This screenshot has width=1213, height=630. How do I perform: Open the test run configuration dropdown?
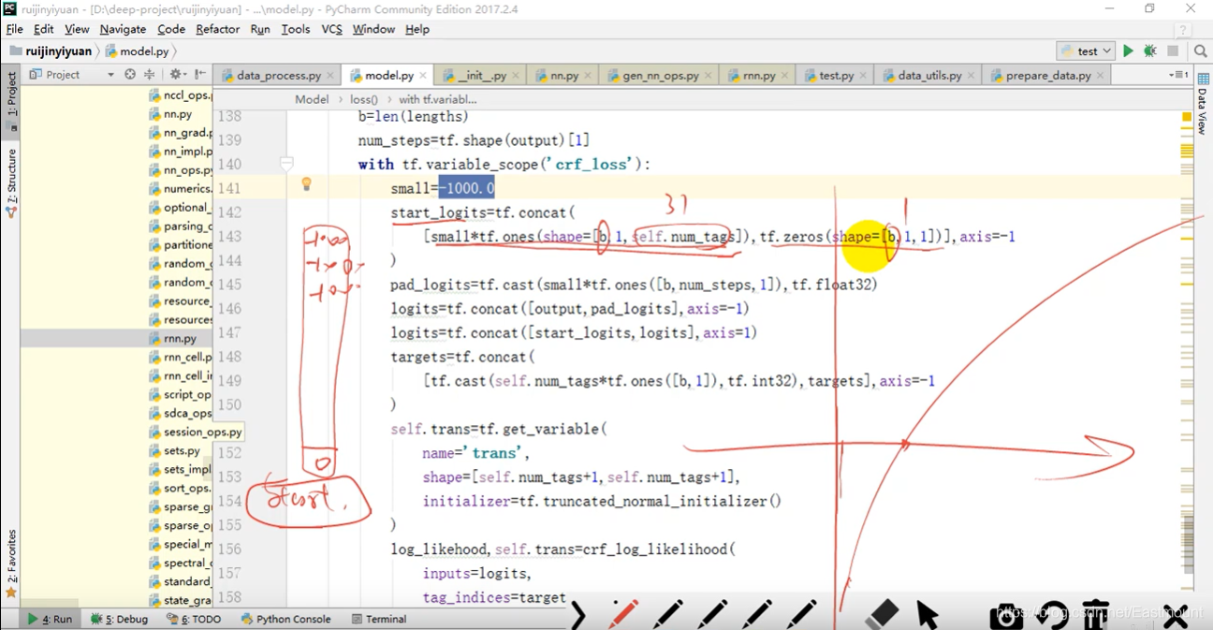coord(1086,51)
